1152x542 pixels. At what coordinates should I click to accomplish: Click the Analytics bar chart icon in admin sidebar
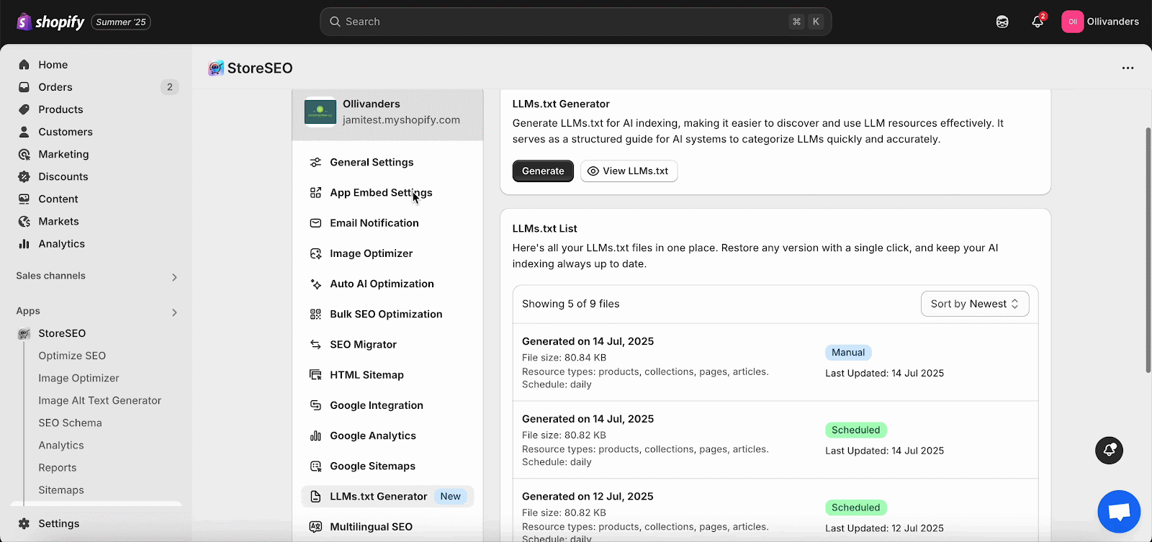[x=24, y=243]
